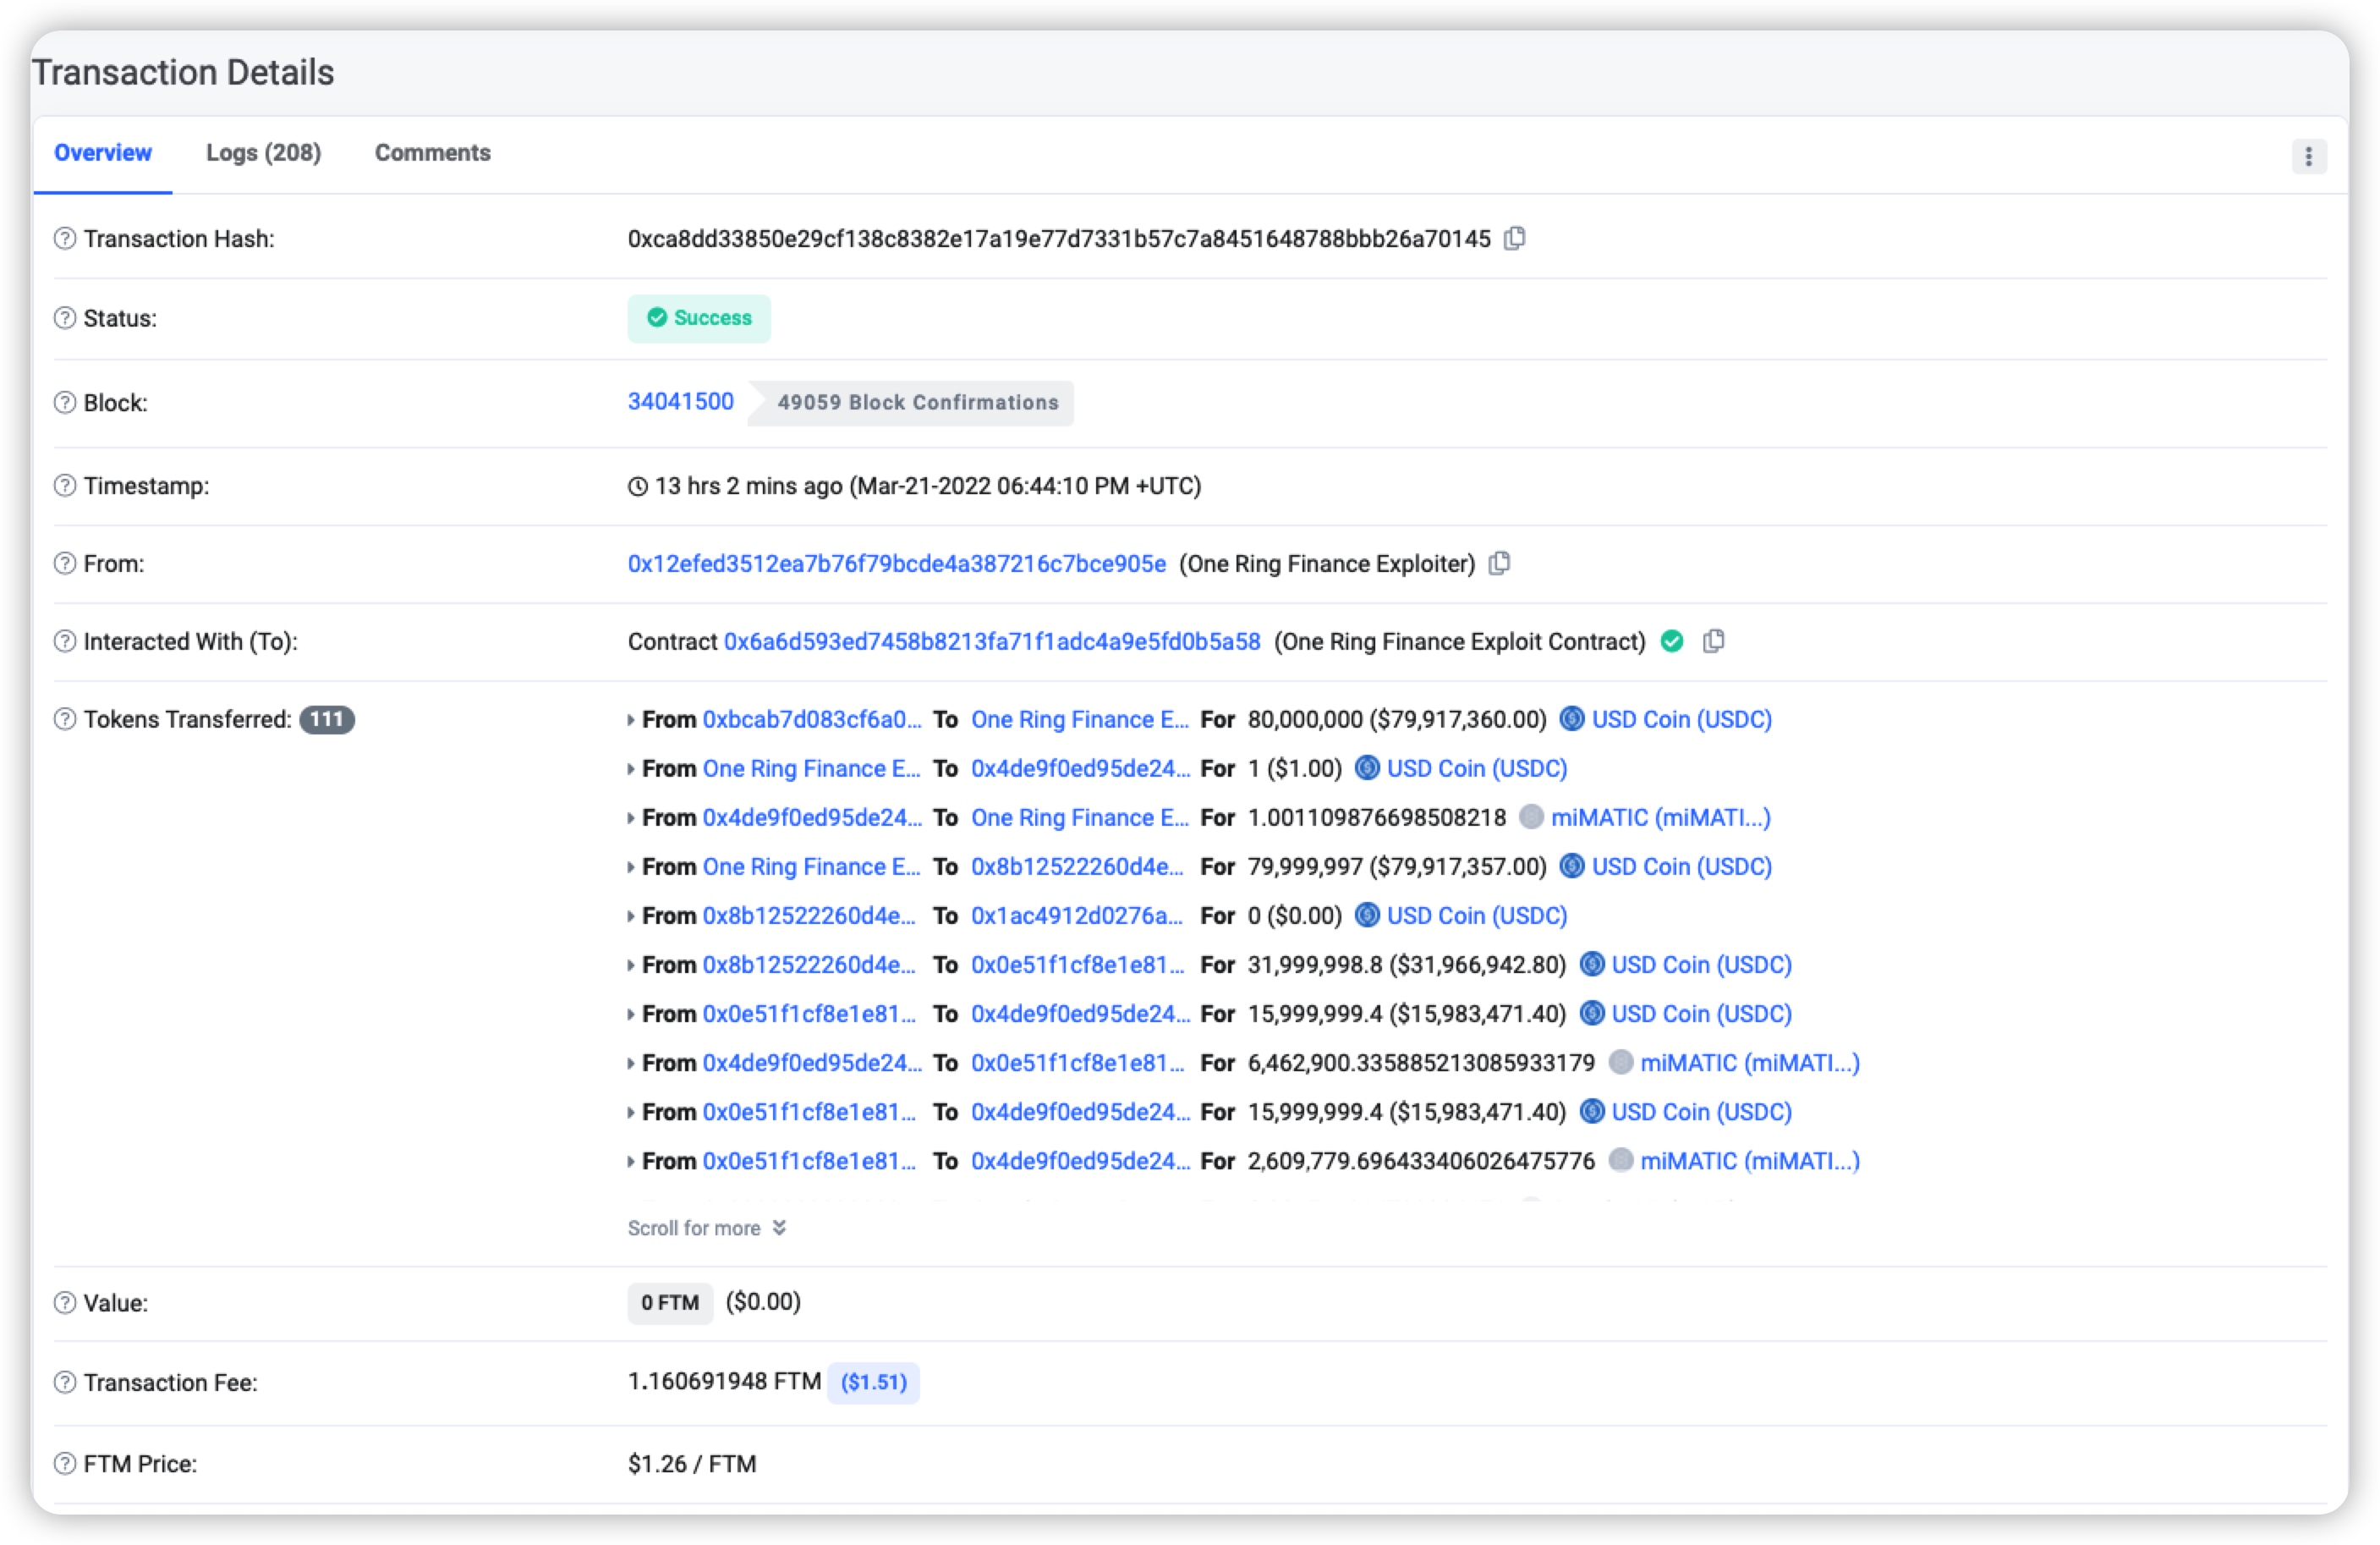The image size is (2380, 1545).
Task: Open exploit contract address 0x6a6d593ed...
Action: point(991,642)
